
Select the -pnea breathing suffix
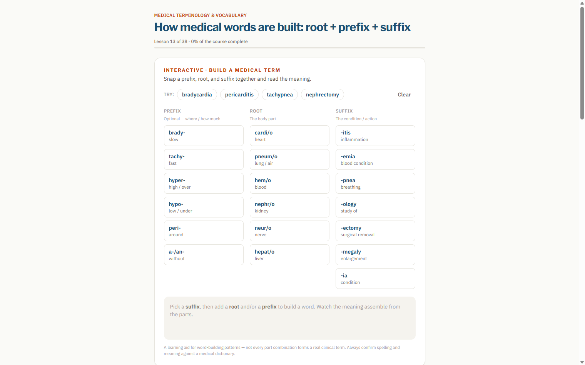tap(375, 183)
